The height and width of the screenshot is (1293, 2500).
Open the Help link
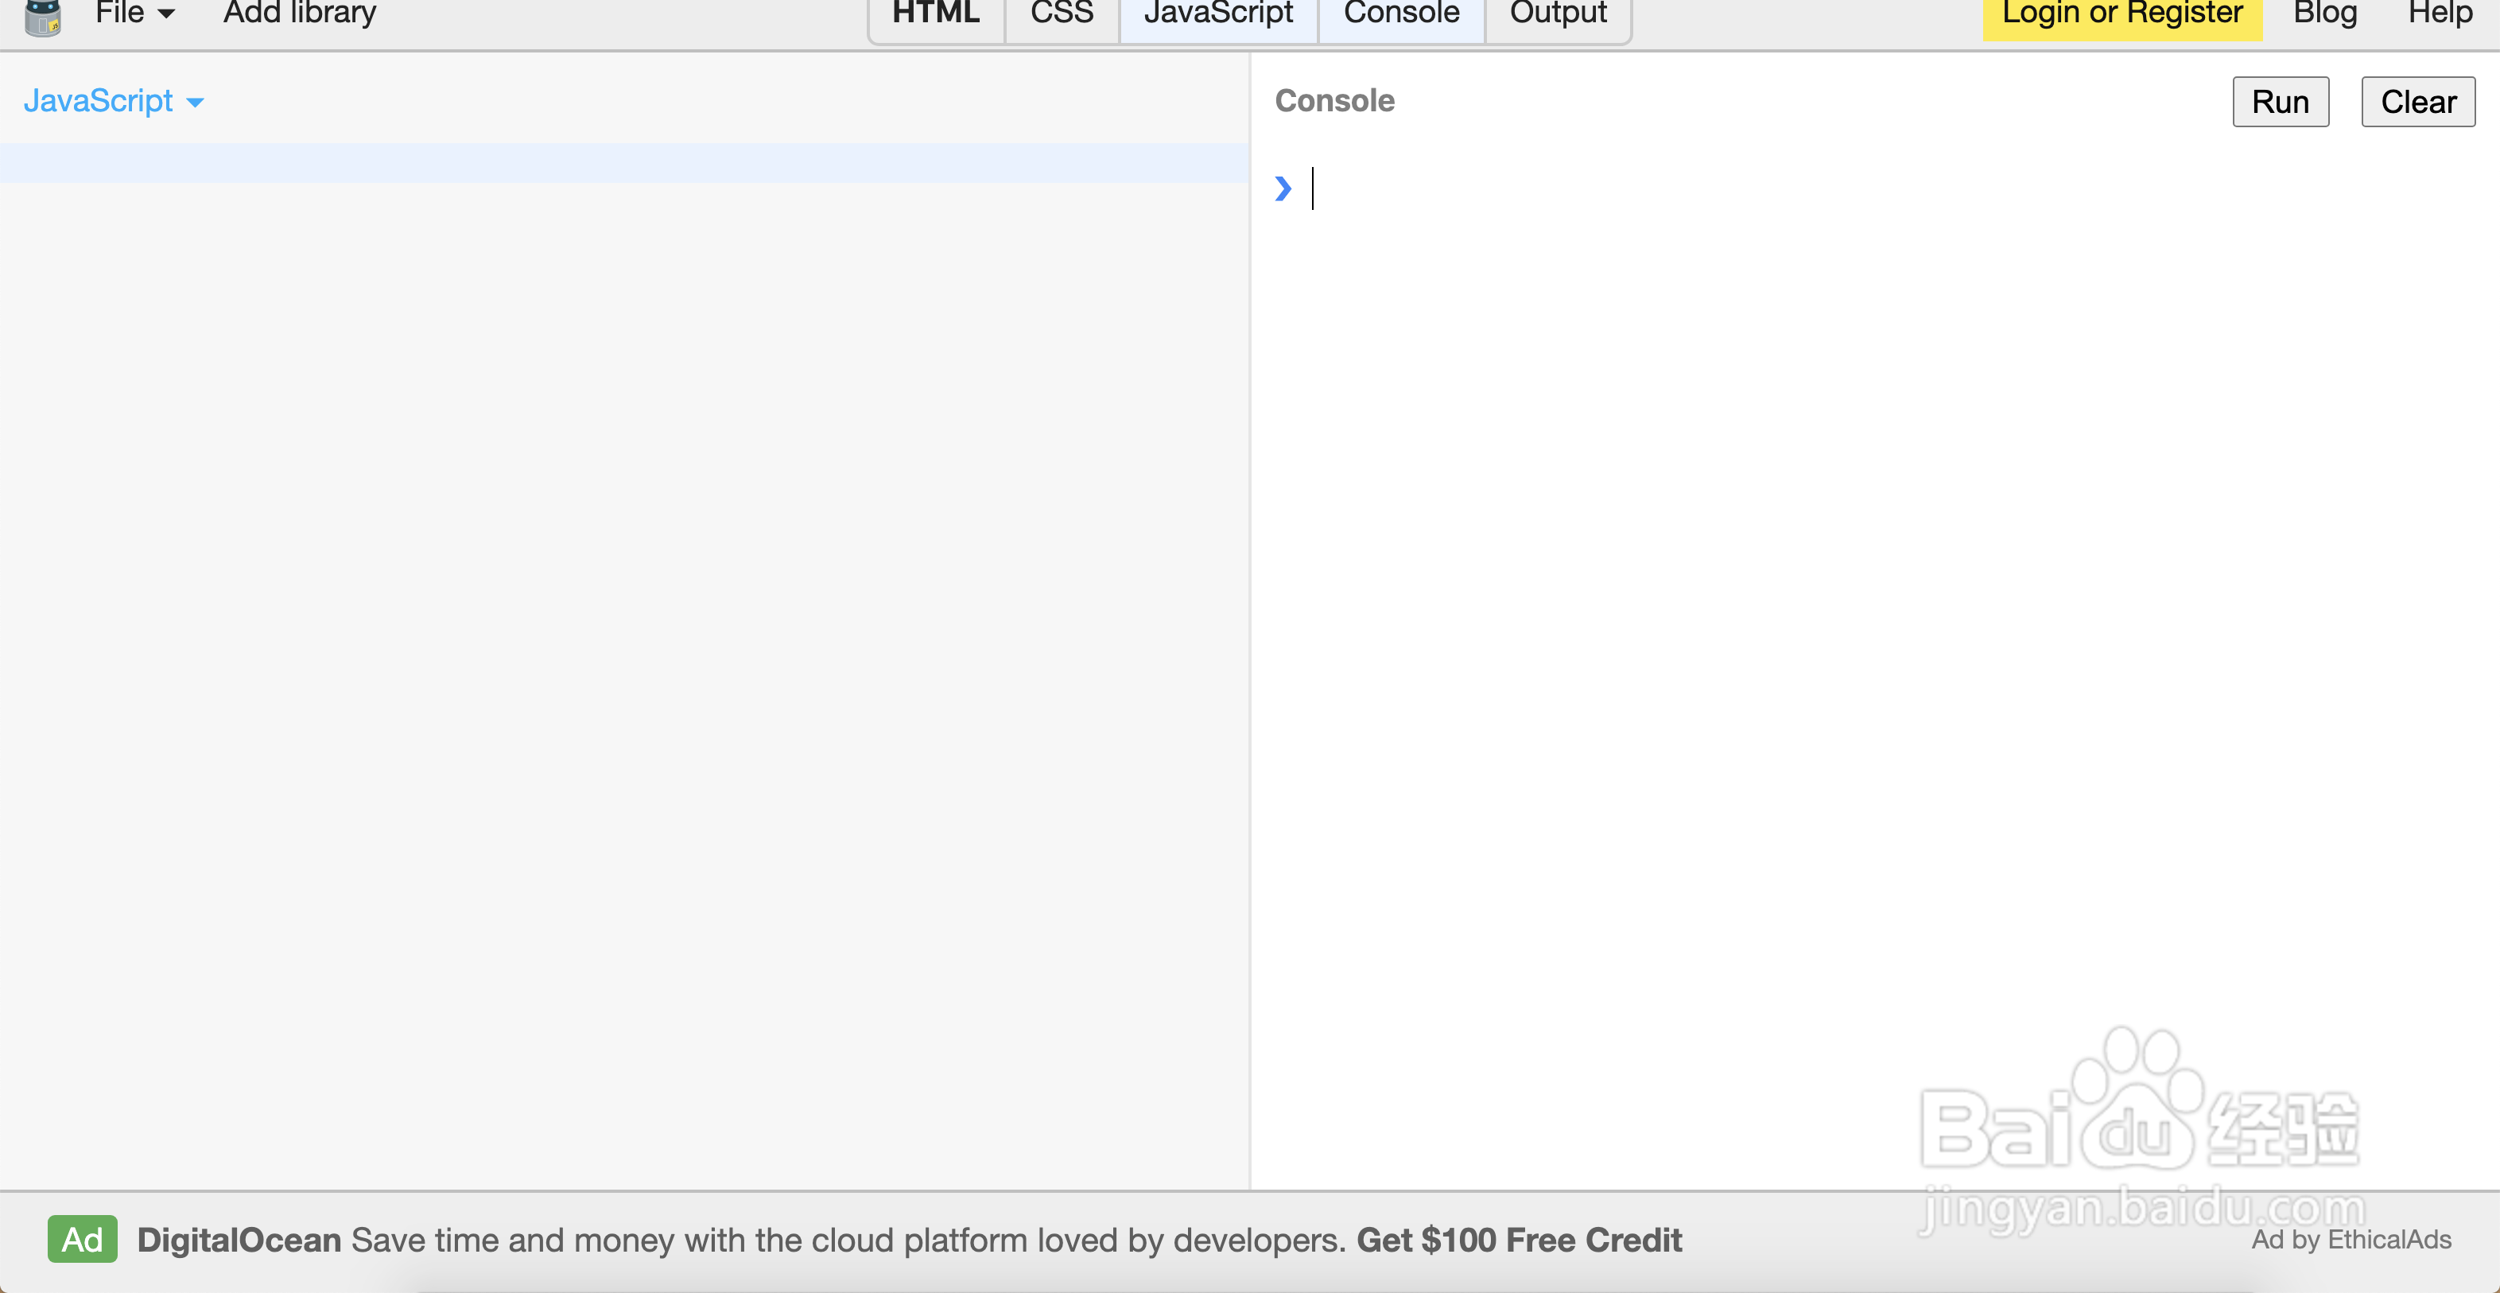[x=2440, y=14]
